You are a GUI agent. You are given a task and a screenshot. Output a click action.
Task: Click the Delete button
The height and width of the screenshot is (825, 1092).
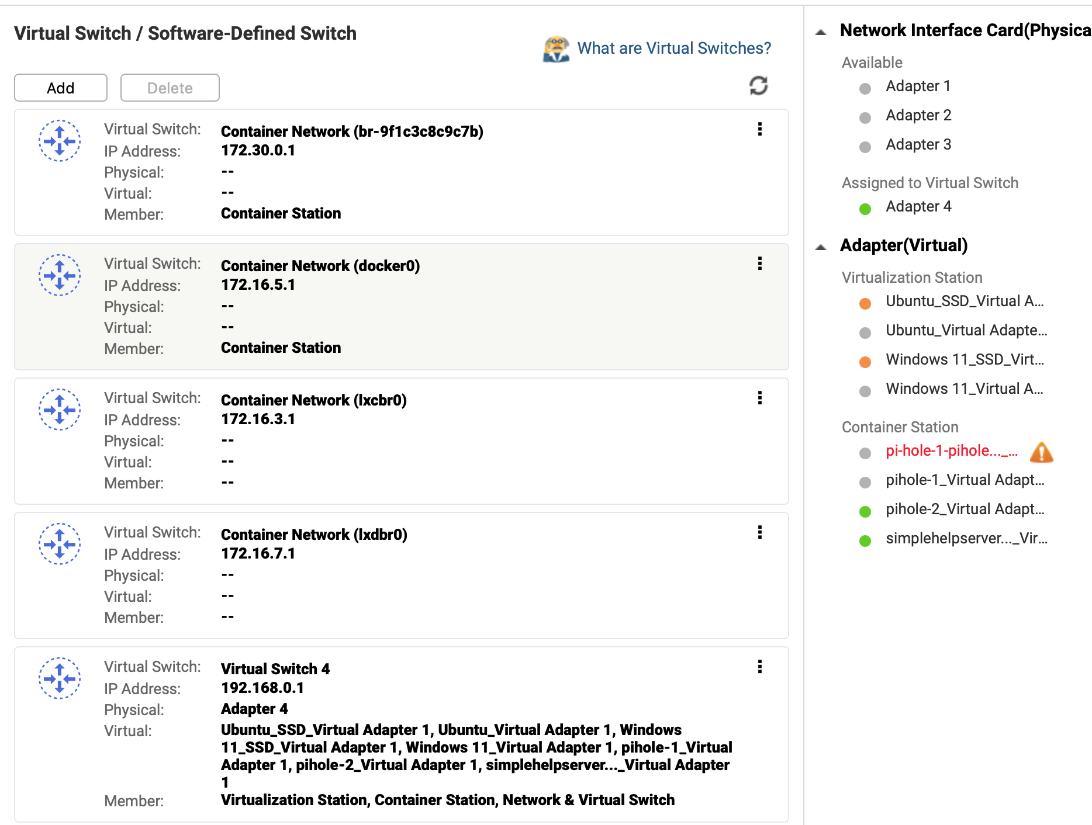(170, 88)
